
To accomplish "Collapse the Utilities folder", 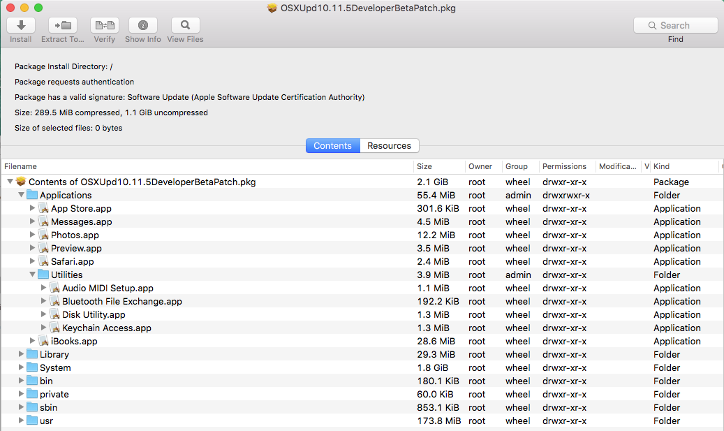I will tap(32, 275).
